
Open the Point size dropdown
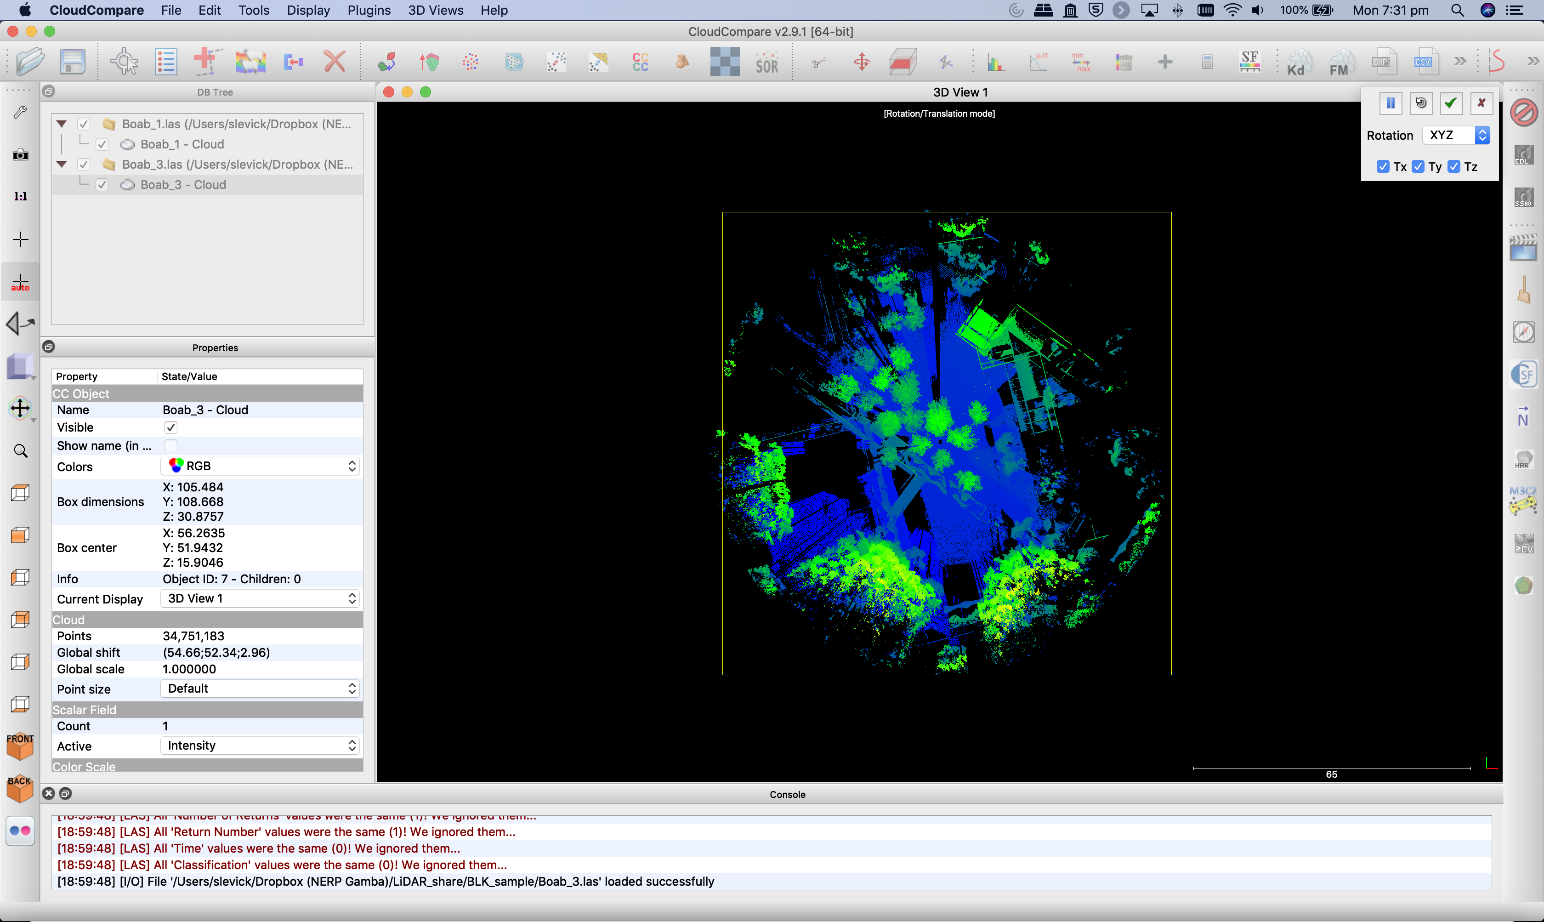260,689
